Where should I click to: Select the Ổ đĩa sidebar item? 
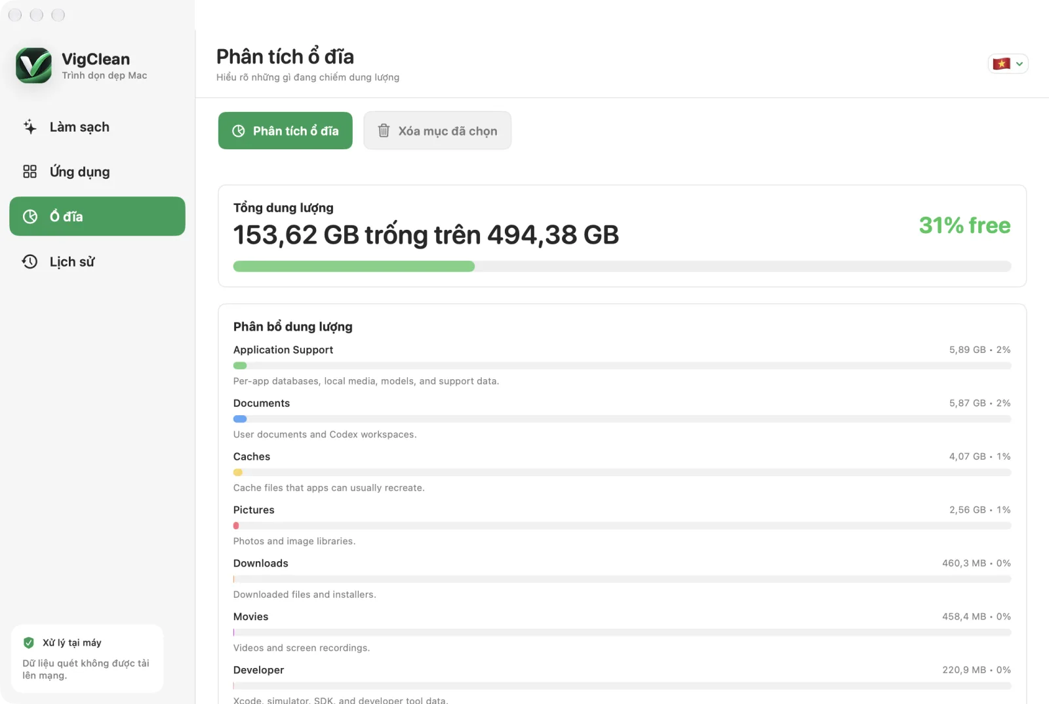(97, 216)
